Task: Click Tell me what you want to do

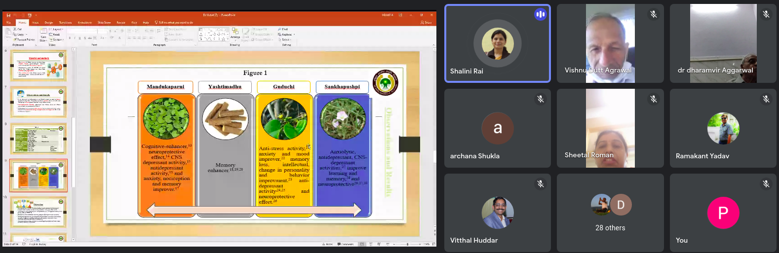Action: (174, 23)
